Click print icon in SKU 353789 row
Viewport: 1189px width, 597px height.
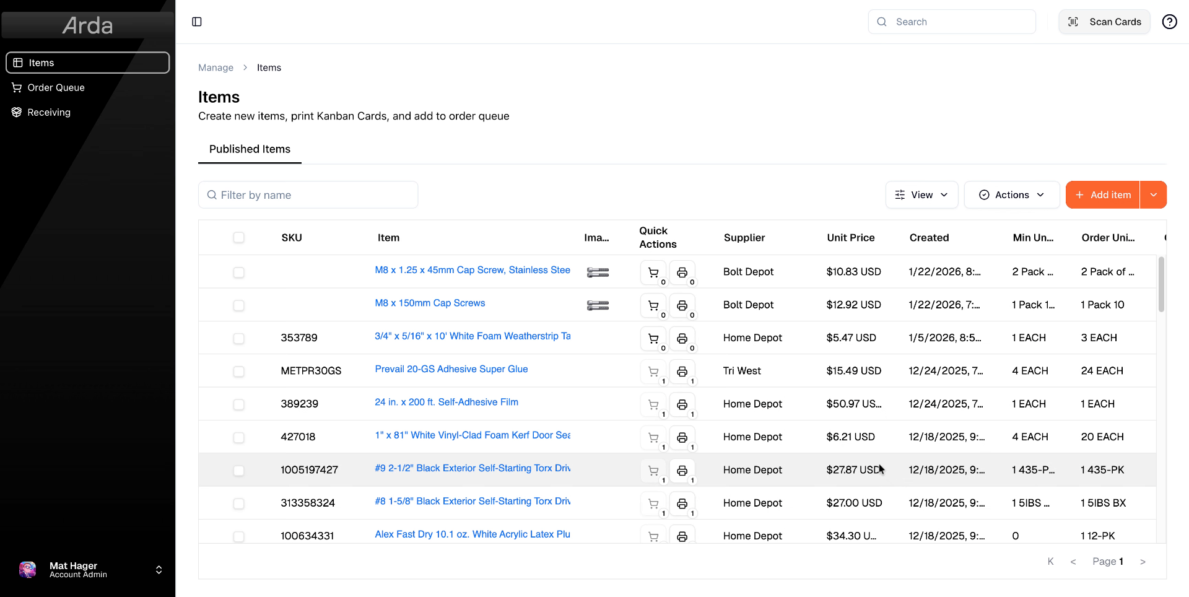(682, 338)
